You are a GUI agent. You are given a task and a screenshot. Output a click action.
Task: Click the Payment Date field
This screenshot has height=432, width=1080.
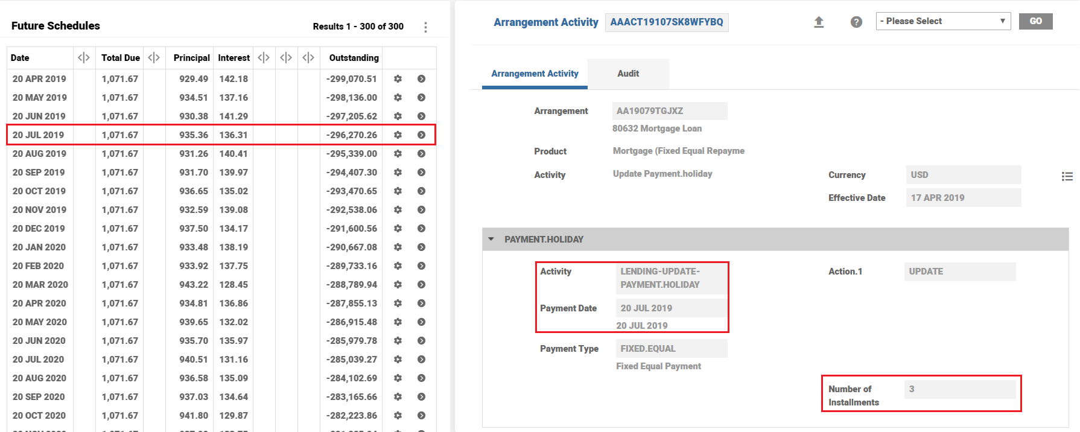[x=671, y=308]
